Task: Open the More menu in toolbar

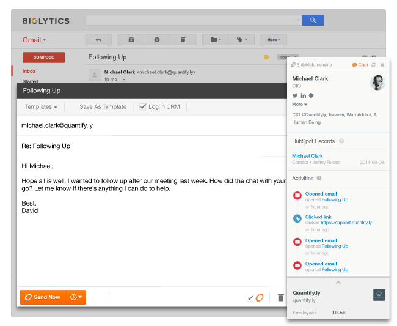Action: (x=272, y=40)
